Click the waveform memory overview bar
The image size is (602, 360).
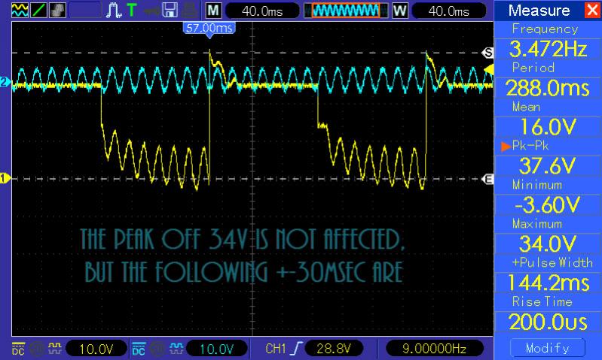coord(346,11)
